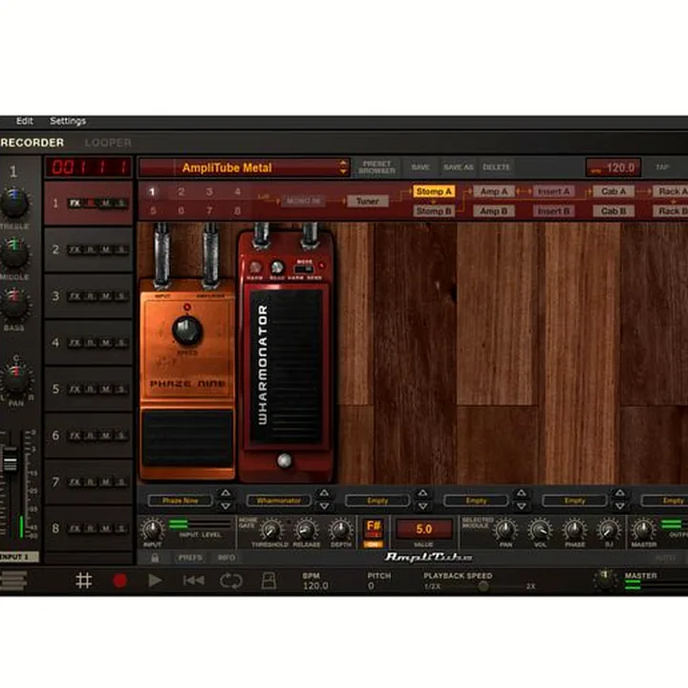Click the menu lines icon in transport bar

[13, 581]
